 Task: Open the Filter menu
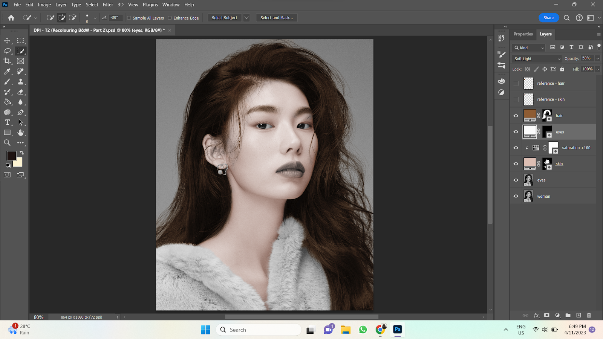pos(108,5)
